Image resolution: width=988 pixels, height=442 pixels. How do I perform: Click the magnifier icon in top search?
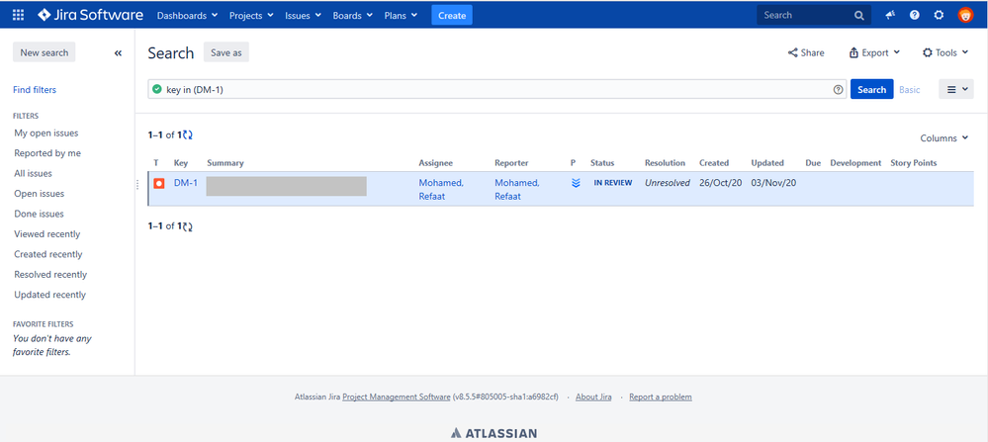859,16
